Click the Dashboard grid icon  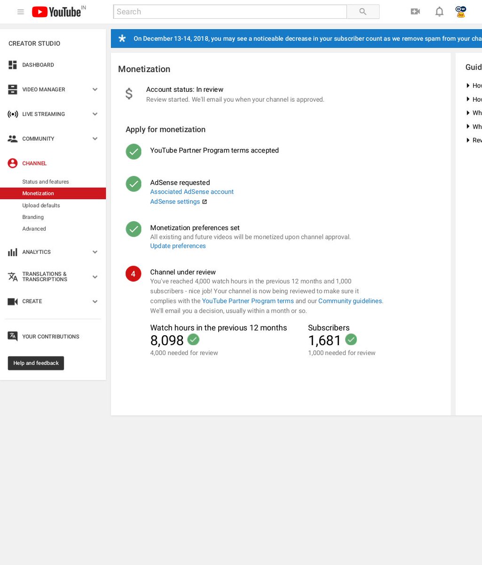point(13,65)
